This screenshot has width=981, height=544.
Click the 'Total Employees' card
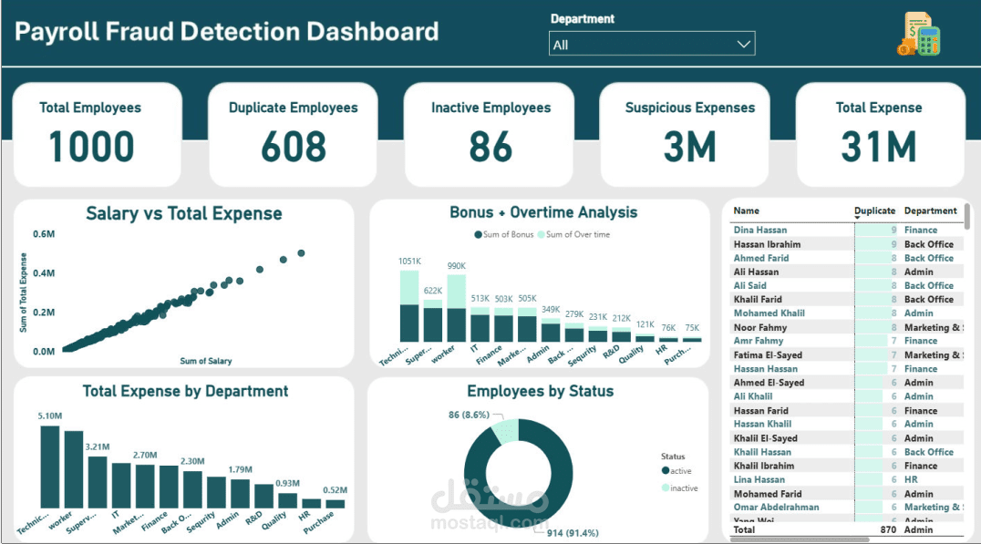click(97, 132)
